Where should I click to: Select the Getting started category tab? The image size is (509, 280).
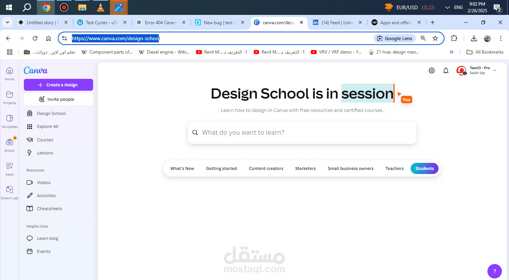pyautogui.click(x=221, y=168)
